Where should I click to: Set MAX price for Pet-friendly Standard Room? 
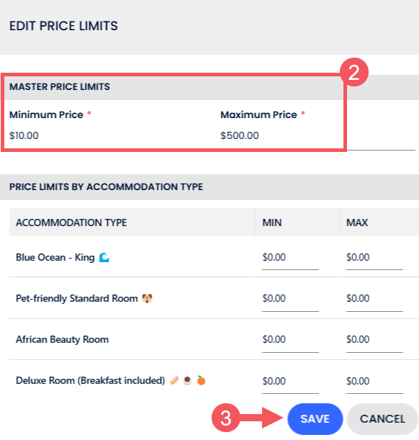374,299
